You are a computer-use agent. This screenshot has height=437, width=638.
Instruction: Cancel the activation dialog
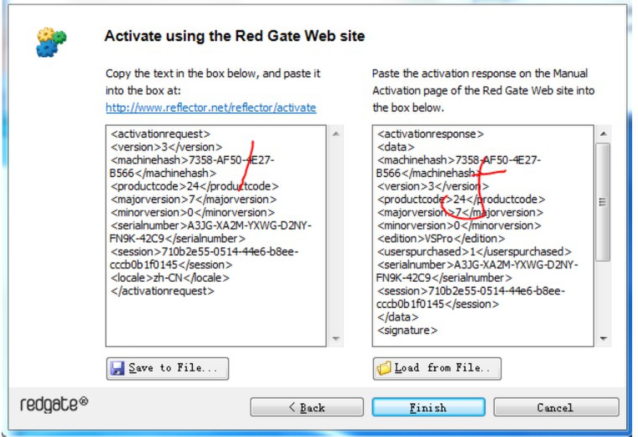[x=556, y=407]
